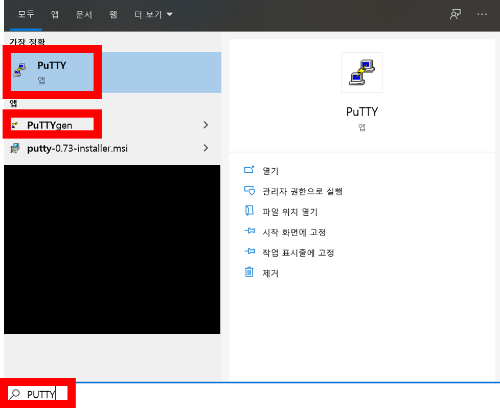Switch to the 문서 tab
The width and height of the screenshot is (500, 408).
point(84,14)
